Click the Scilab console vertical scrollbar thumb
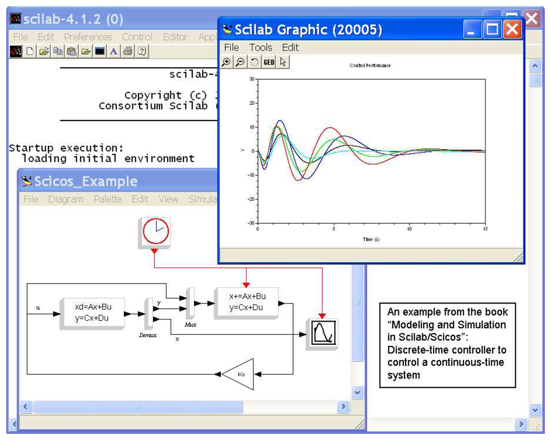Viewport: 551px width, 440px height. pyautogui.click(x=535, y=80)
